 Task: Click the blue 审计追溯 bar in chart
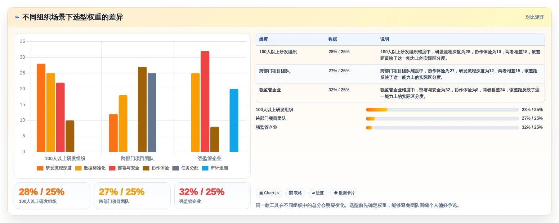(234, 120)
